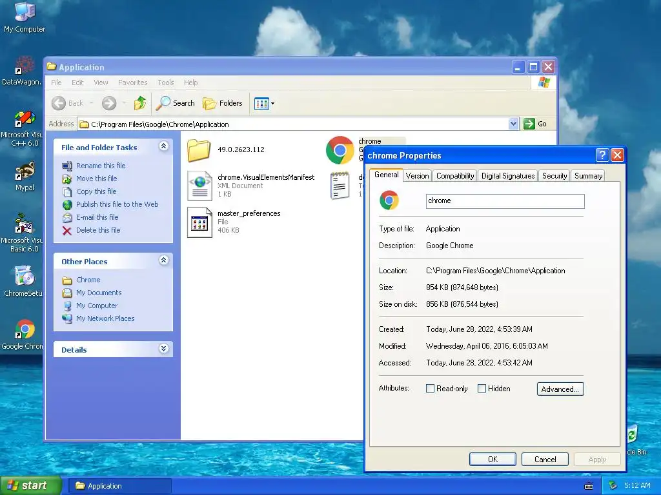Click Delete this file link
This screenshot has width=661, height=495.
pyautogui.click(x=98, y=230)
